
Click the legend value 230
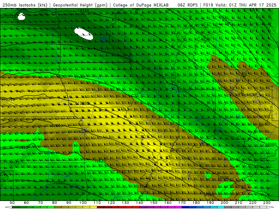click(267, 203)
